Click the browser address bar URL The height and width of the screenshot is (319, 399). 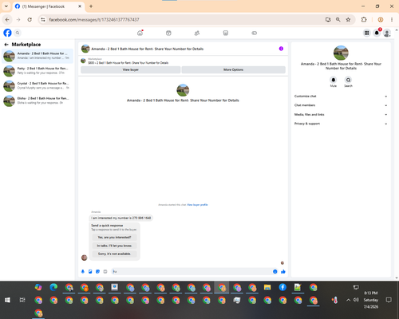94,20
